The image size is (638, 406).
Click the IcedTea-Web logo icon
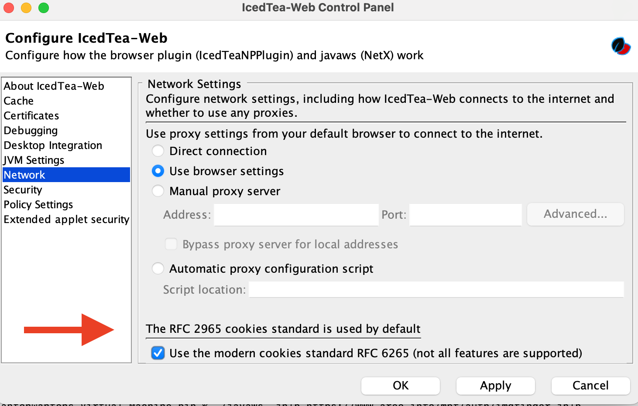pyautogui.click(x=621, y=46)
